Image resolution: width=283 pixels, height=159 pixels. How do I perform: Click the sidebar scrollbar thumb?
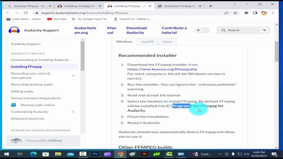[83, 56]
